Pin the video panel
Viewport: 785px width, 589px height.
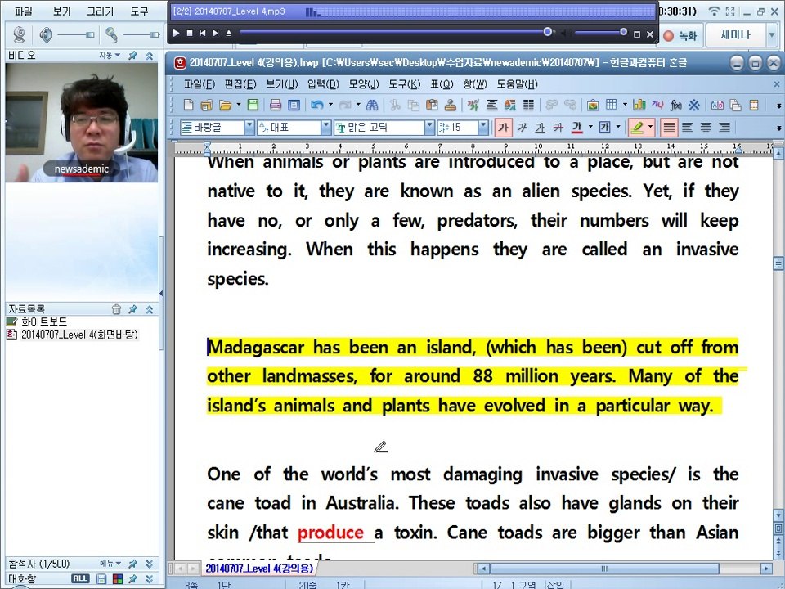(132, 55)
